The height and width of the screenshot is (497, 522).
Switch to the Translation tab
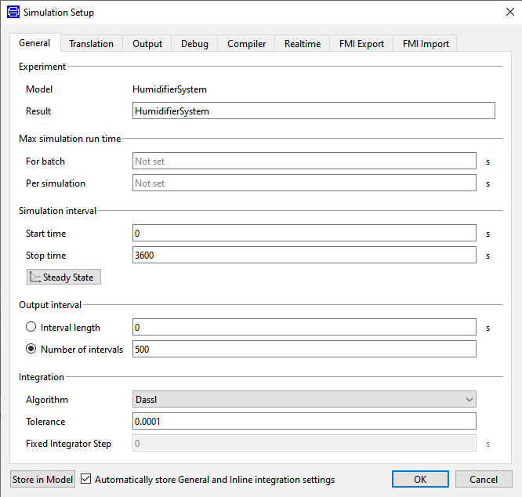91,44
